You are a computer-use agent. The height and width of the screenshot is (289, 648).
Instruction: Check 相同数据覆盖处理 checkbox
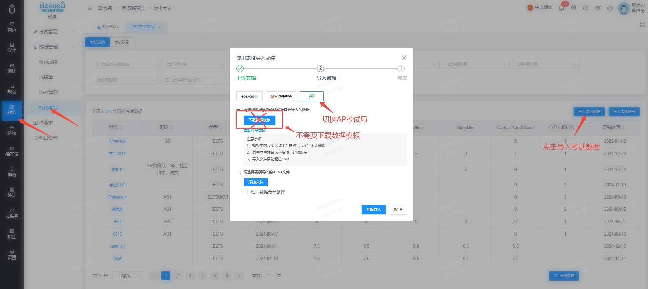[246, 192]
